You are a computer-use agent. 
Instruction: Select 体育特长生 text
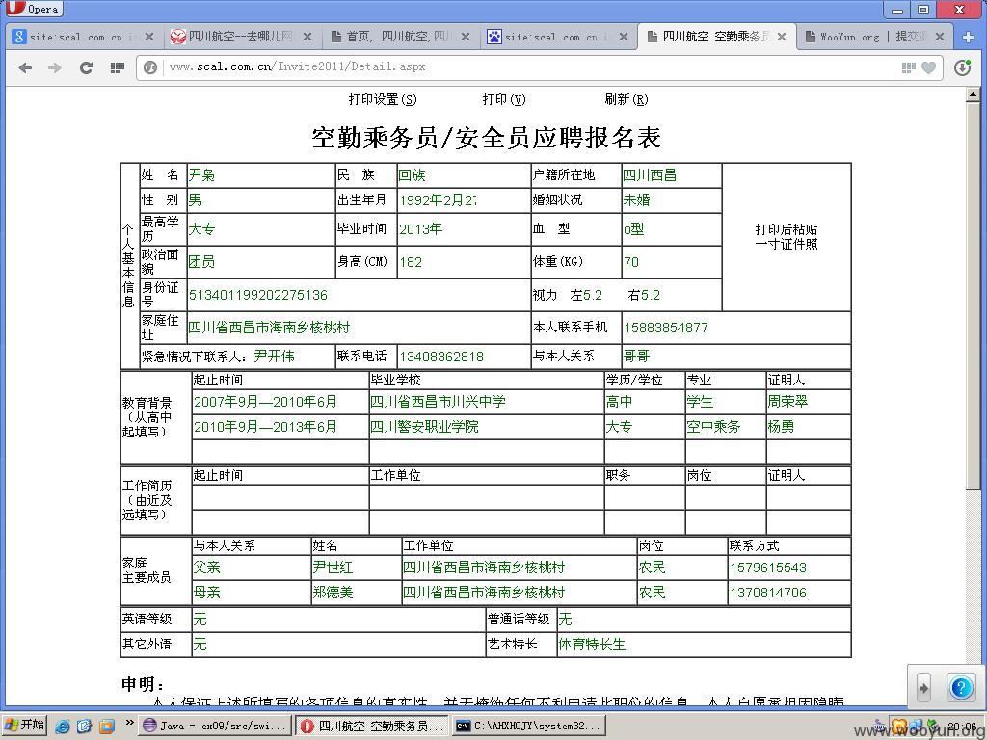coord(592,645)
